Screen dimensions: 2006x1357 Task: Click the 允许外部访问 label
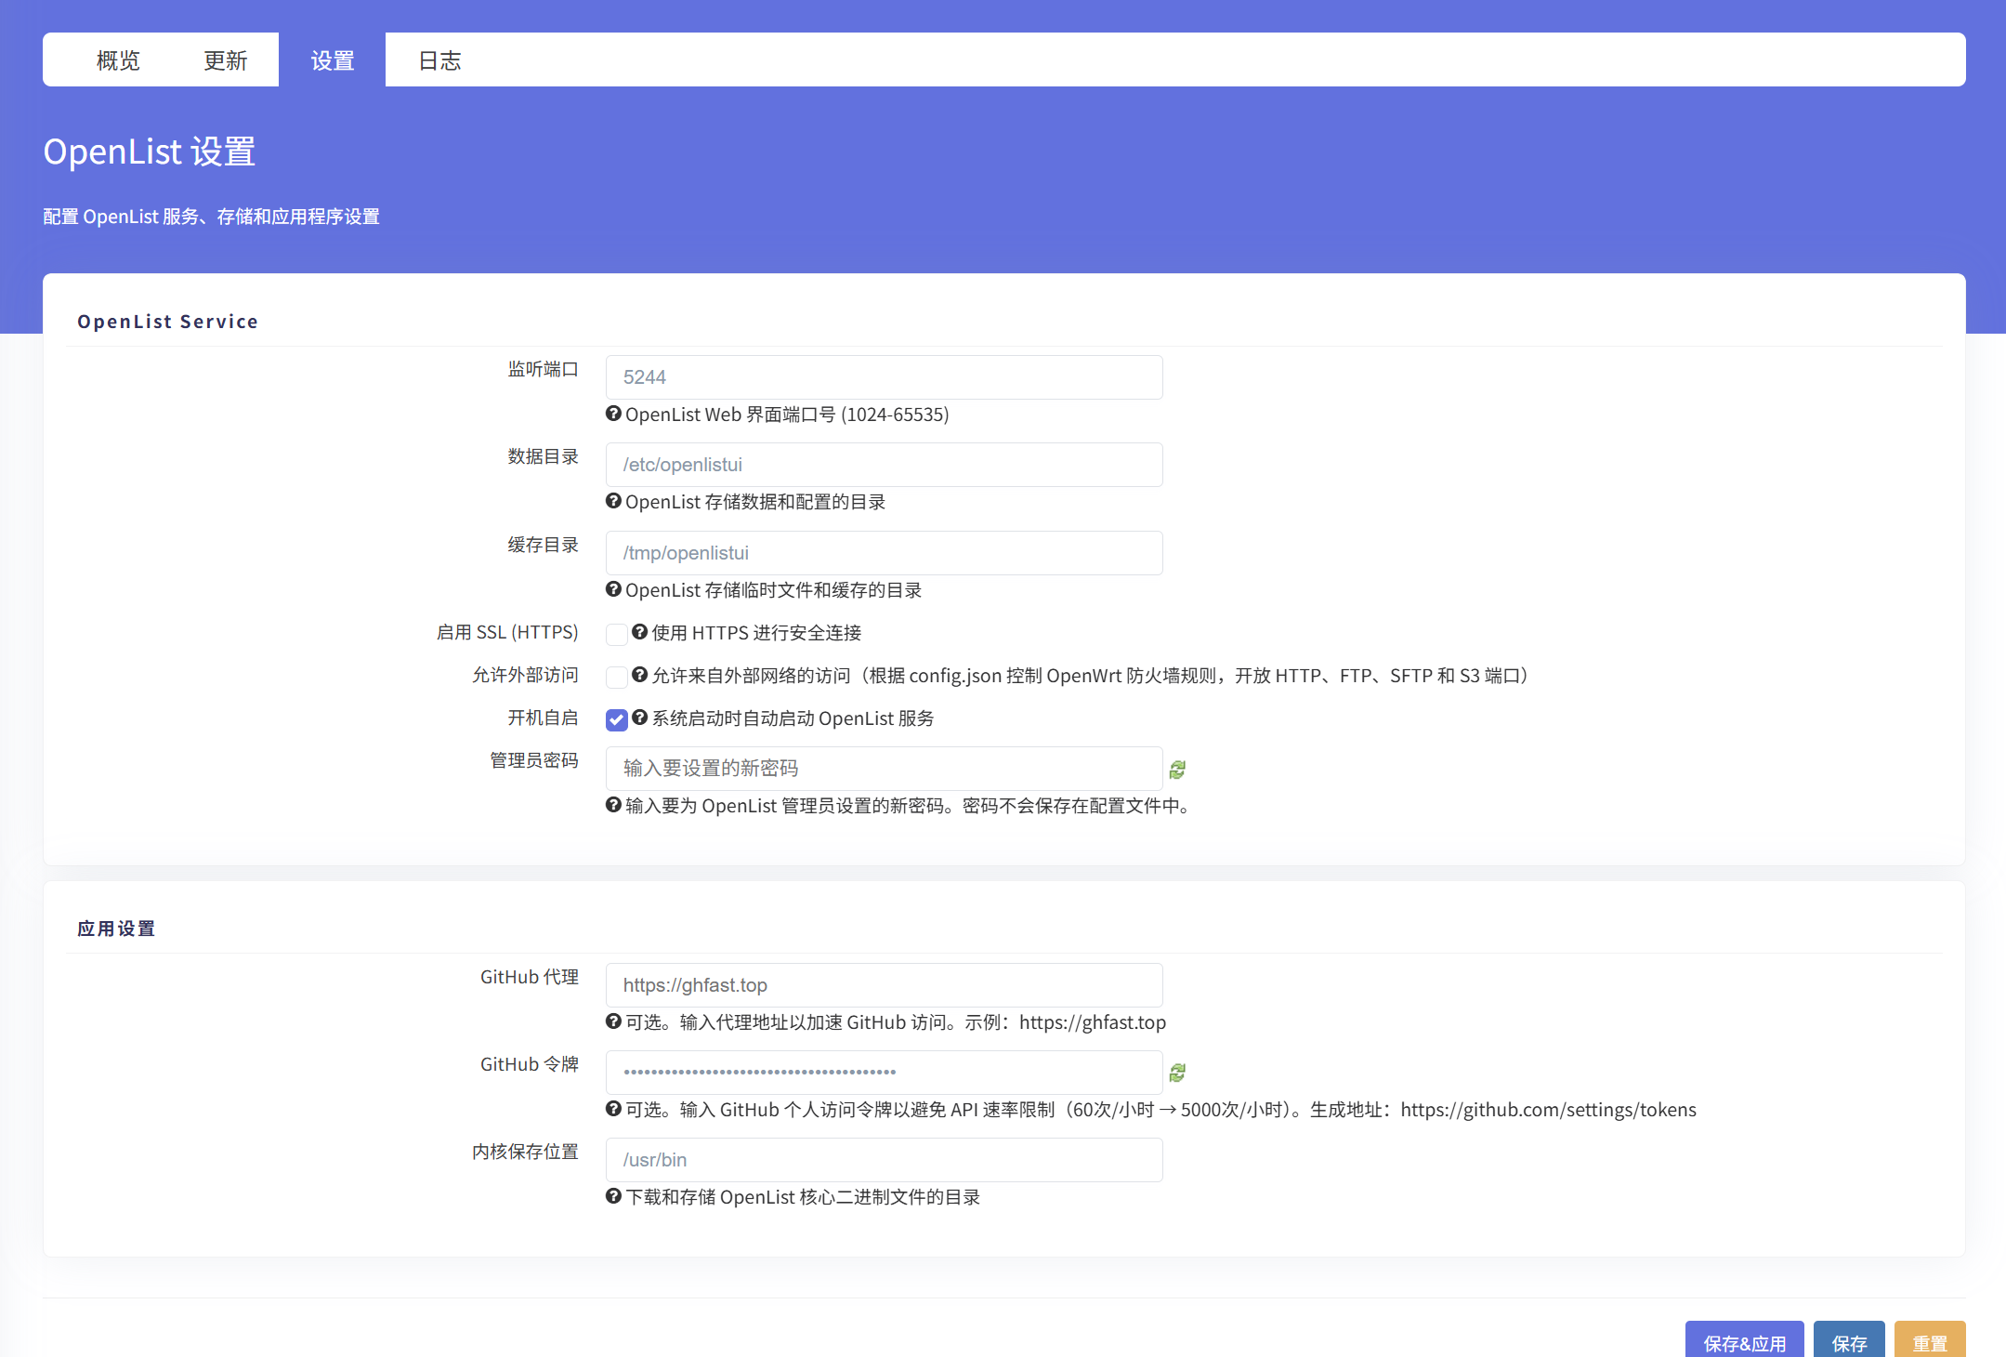(525, 675)
